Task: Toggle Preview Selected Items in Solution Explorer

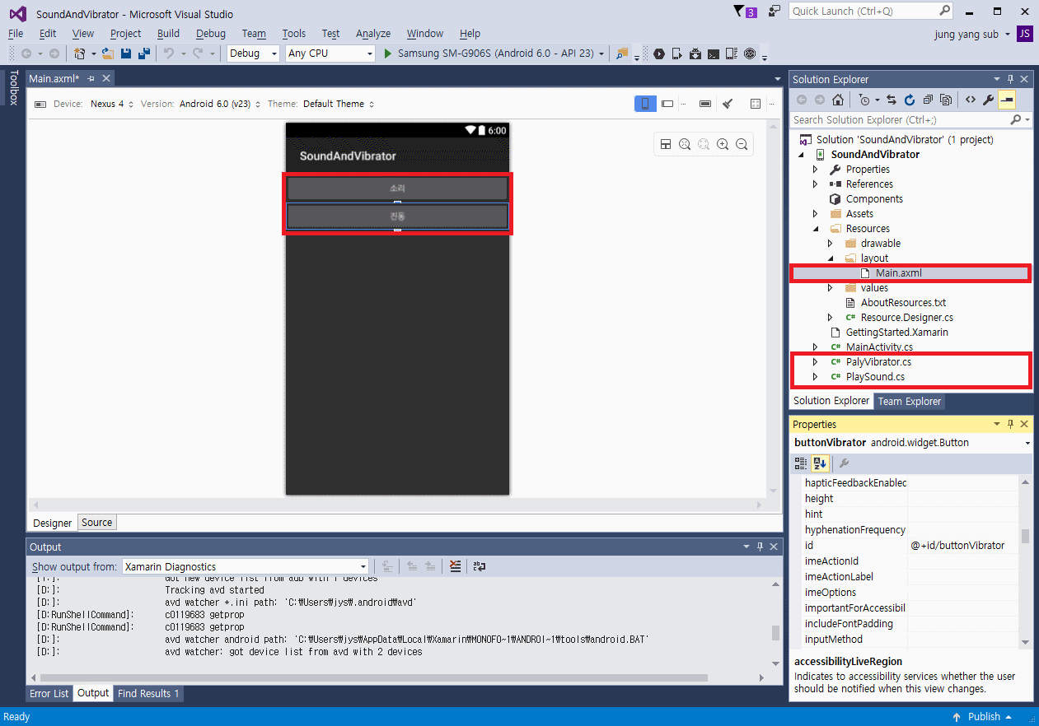Action: [1007, 100]
